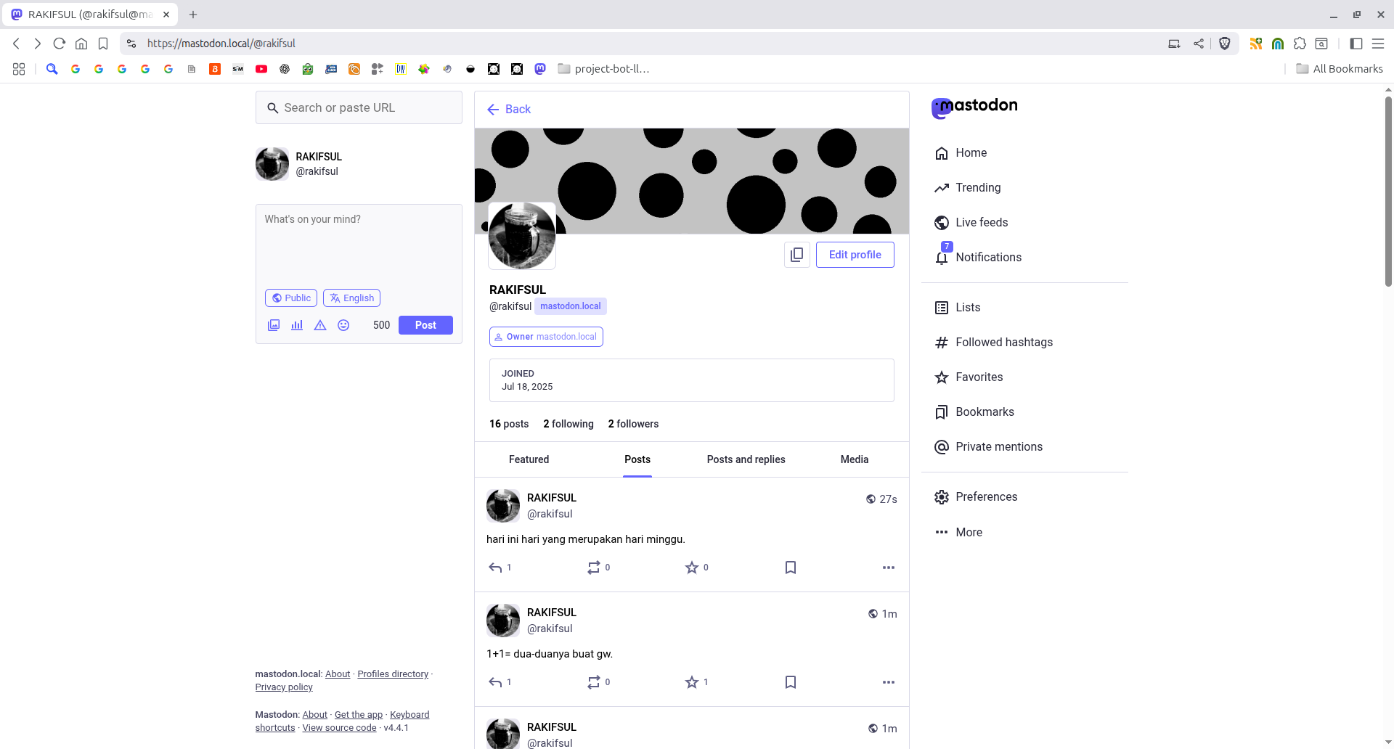The height and width of the screenshot is (749, 1394).
Task: Copy profile link icon button
Action: pyautogui.click(x=796, y=255)
